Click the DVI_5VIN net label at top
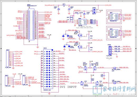138x97 pixels. pyautogui.click(x=109, y=5)
